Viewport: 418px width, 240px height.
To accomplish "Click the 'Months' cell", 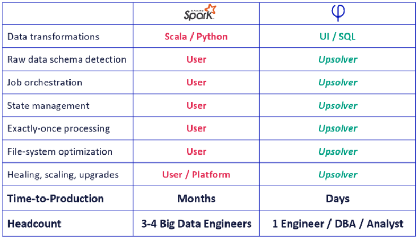I will click(196, 199).
